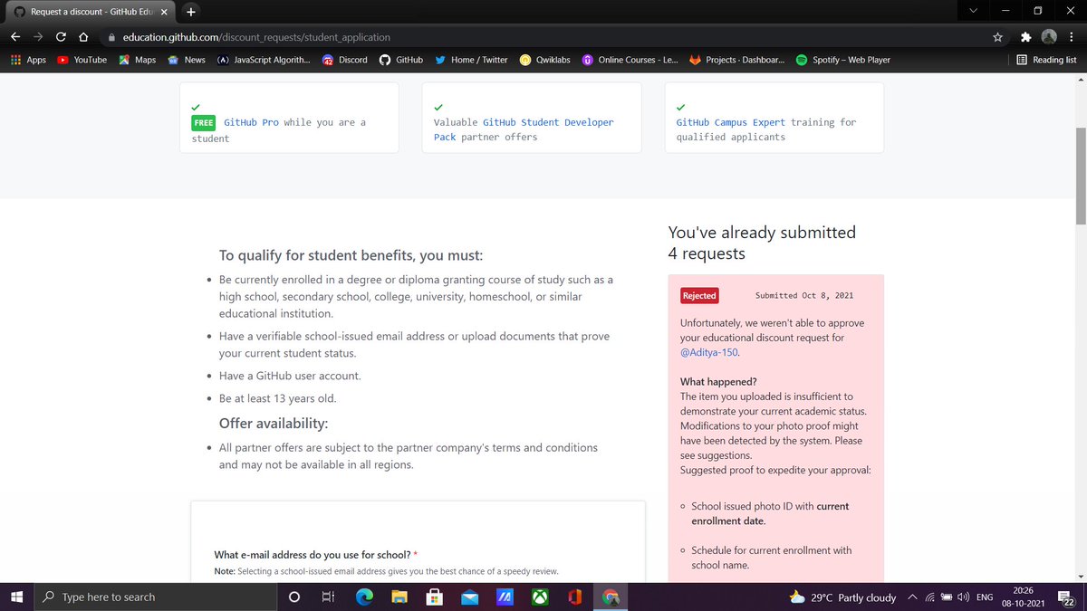Open Microsoft Store from the taskbar

(x=434, y=597)
